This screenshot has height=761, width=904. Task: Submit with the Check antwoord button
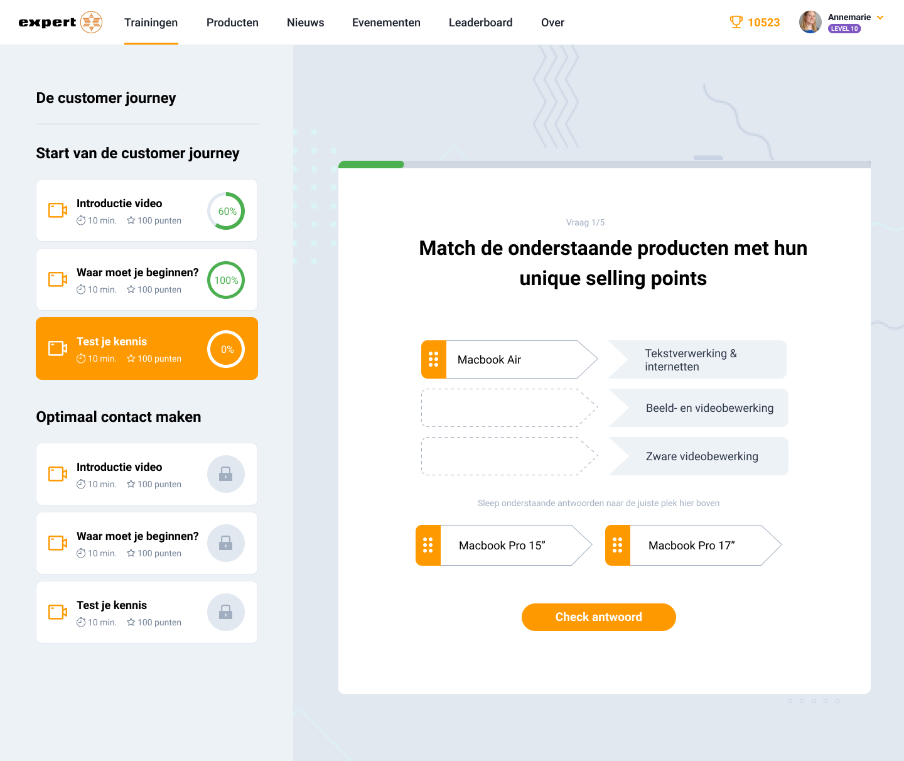click(599, 617)
